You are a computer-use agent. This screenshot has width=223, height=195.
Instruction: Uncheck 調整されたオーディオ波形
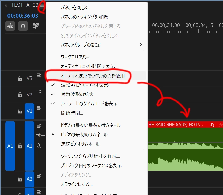pos(97,85)
